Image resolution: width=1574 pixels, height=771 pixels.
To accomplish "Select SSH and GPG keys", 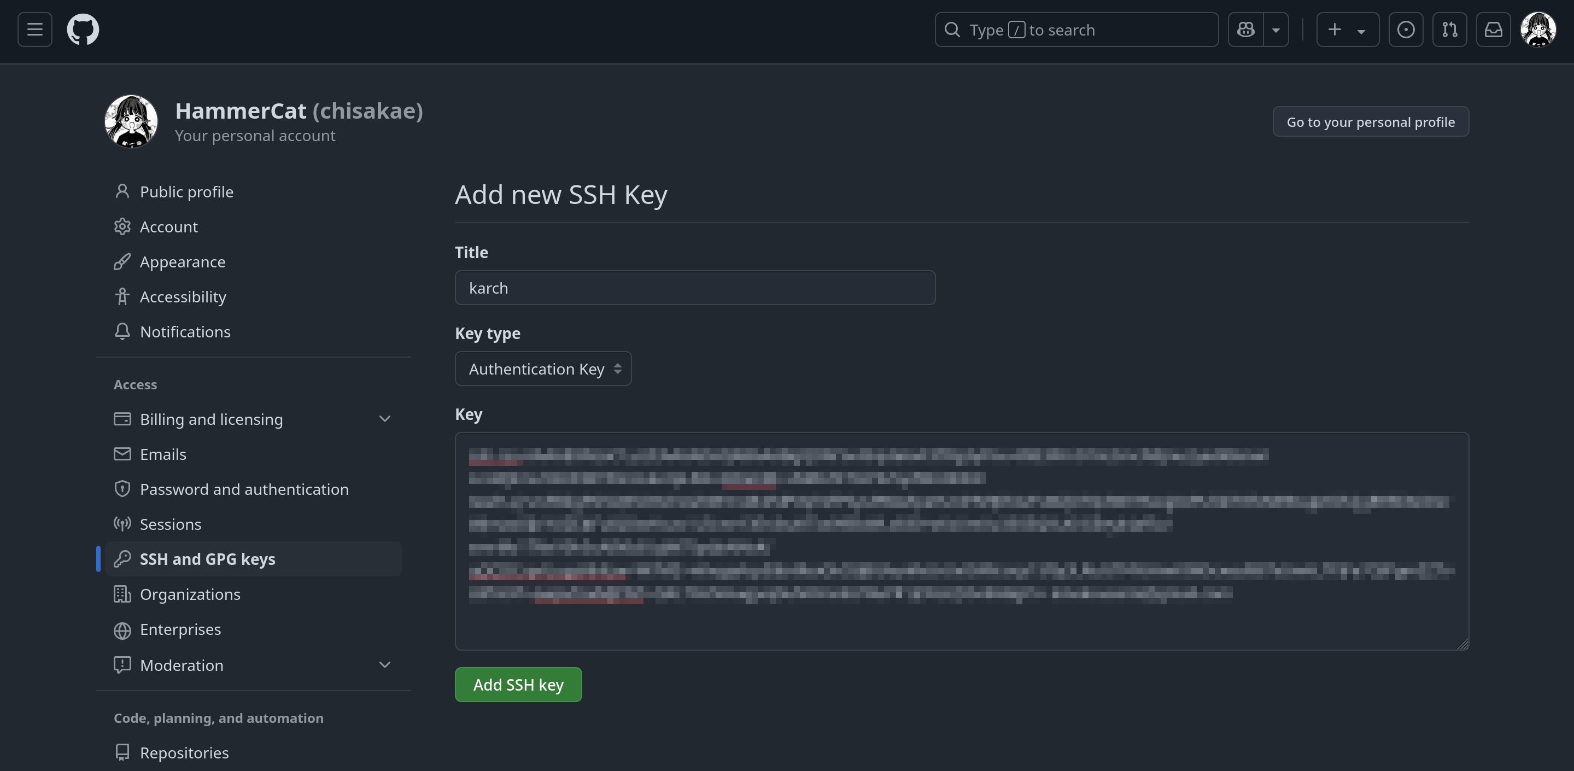I will pyautogui.click(x=254, y=559).
